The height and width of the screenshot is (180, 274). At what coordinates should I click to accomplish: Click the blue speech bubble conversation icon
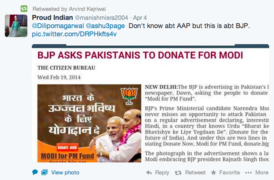pyautogui.click(x=35, y=172)
